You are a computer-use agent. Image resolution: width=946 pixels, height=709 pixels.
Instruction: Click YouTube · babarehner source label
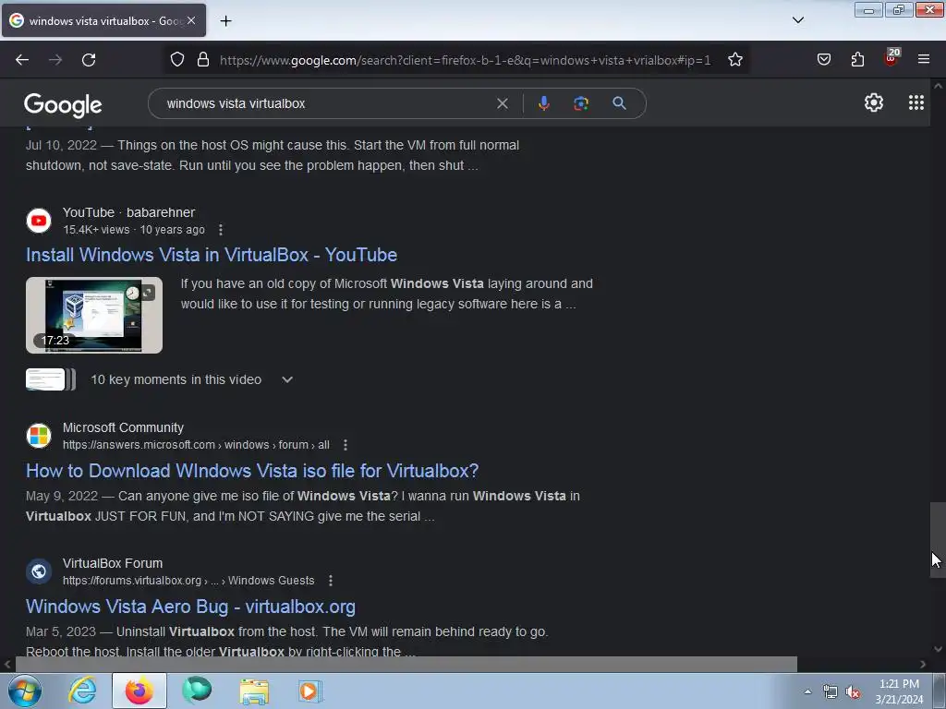pyautogui.click(x=129, y=213)
